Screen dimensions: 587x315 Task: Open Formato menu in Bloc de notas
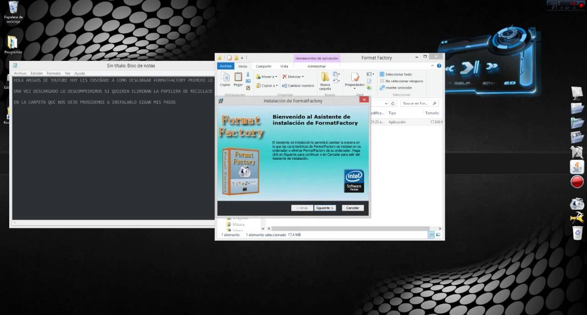tap(54, 73)
